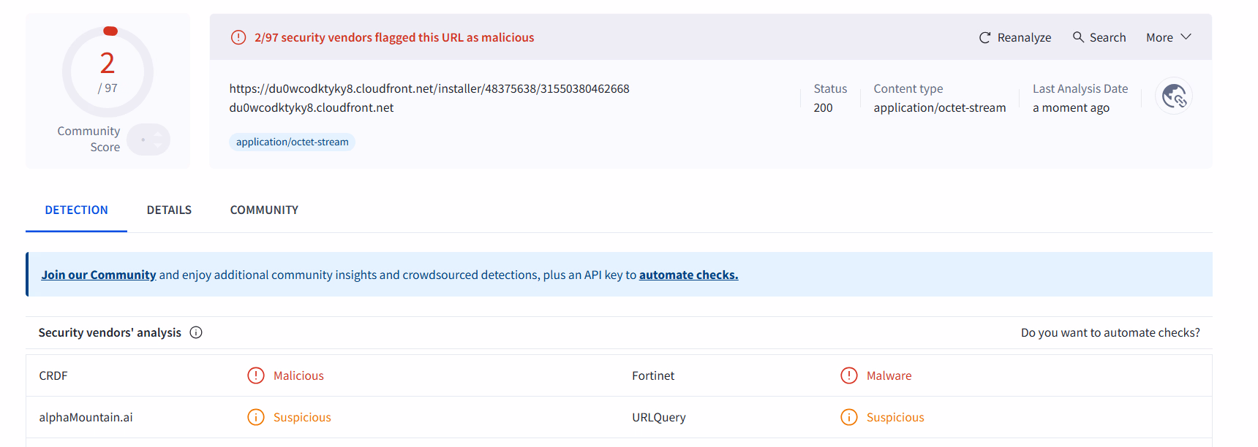Click the malicious alert icon in the red banner
The image size is (1258, 447).
point(238,37)
